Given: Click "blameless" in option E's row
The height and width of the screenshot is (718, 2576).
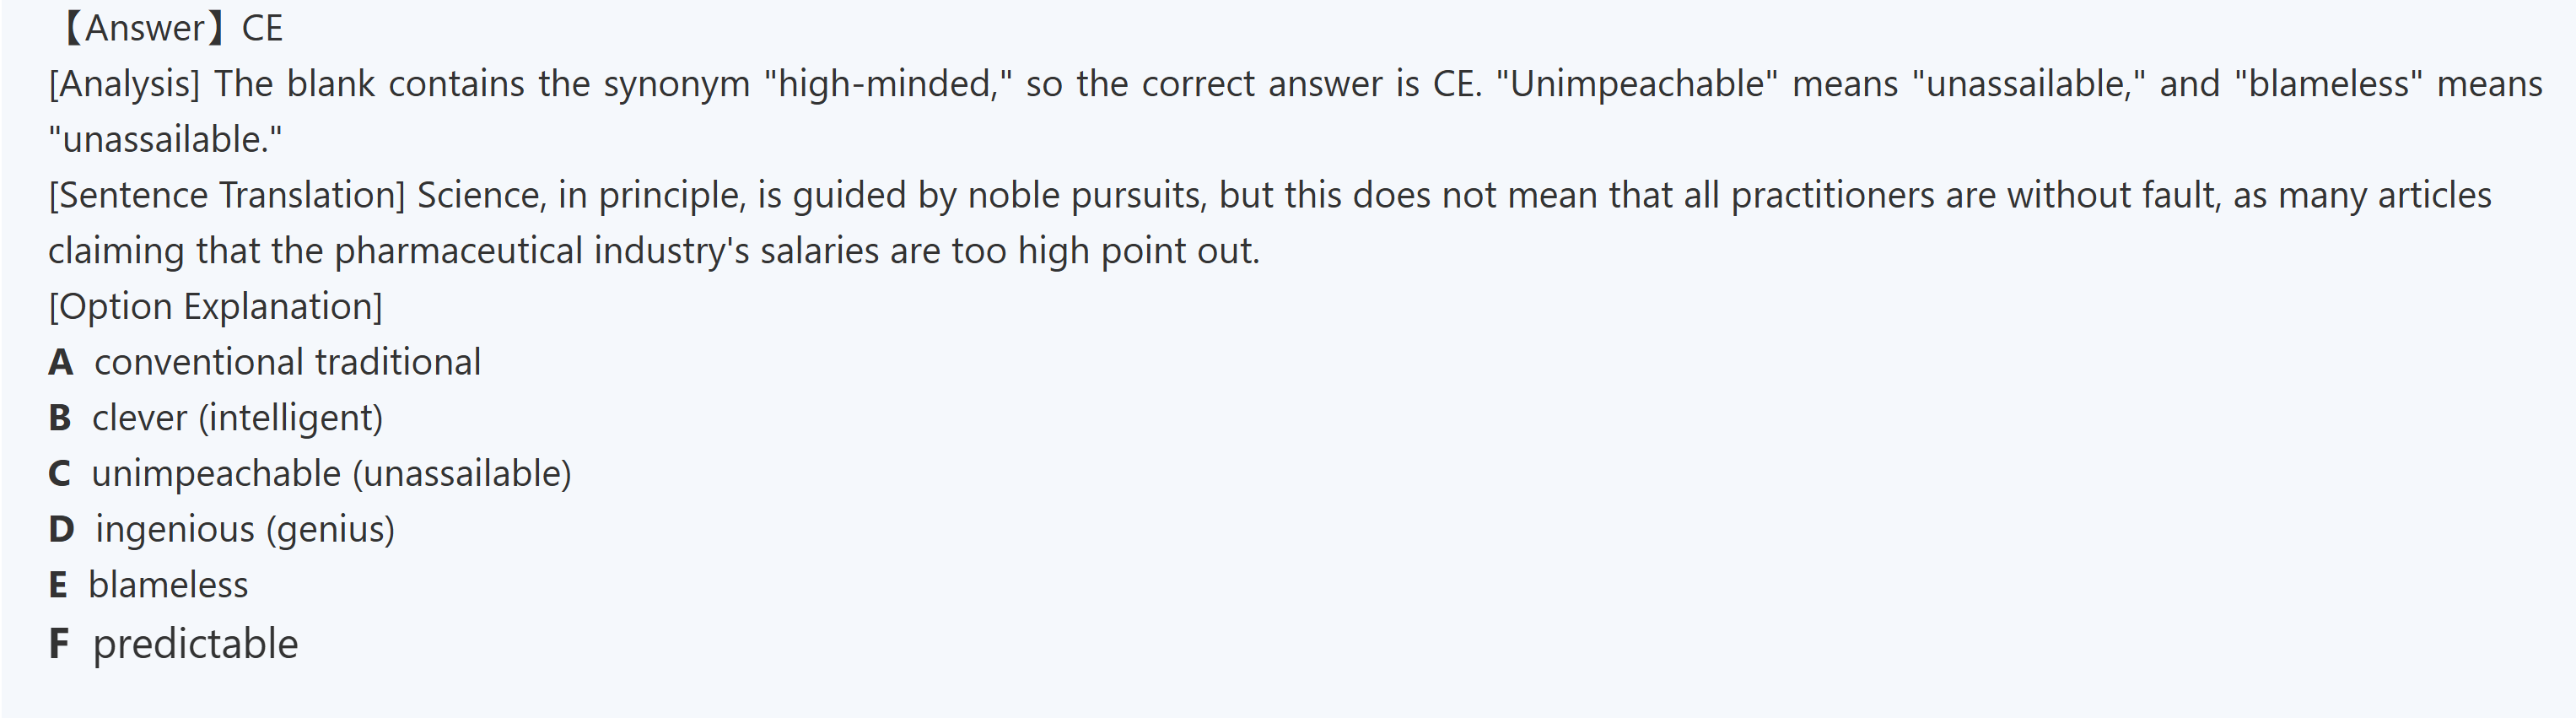Looking at the screenshot, I should (168, 585).
